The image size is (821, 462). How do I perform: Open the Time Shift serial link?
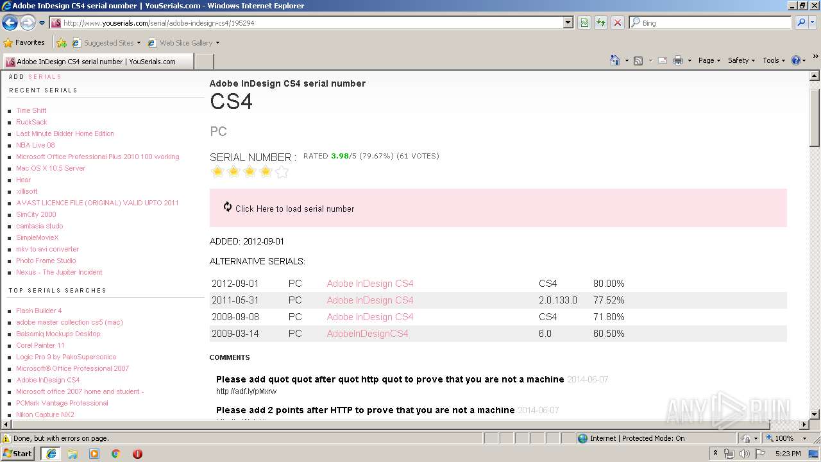pos(31,110)
